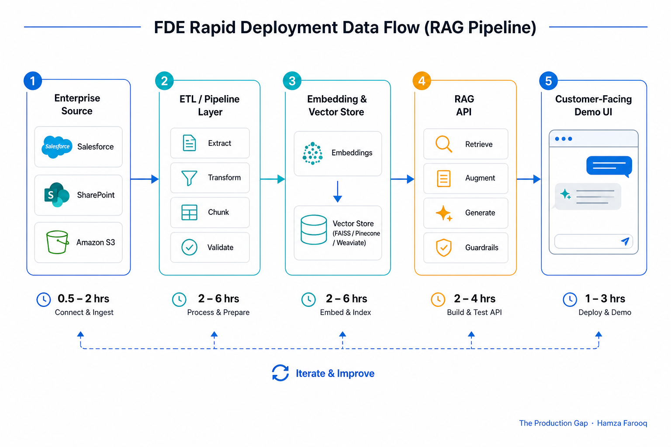Select the Generate label
671x447 pixels.
click(480, 213)
